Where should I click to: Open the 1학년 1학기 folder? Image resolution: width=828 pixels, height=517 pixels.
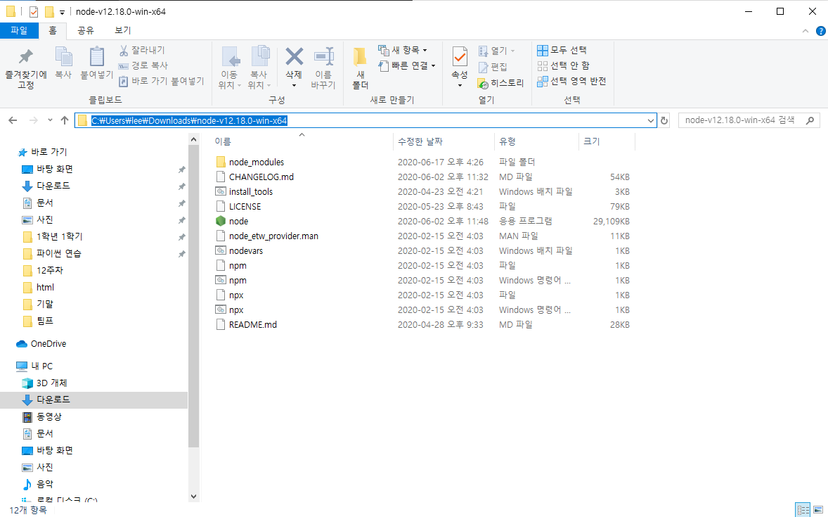[59, 237]
